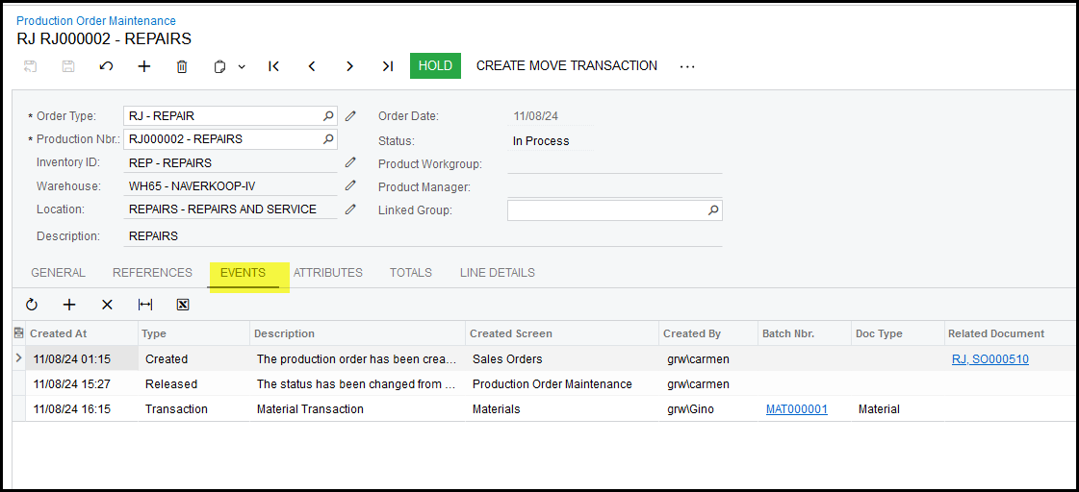Screen dimensions: 1079x492
Task: Add a new record with the plus icon
Action: (x=144, y=66)
